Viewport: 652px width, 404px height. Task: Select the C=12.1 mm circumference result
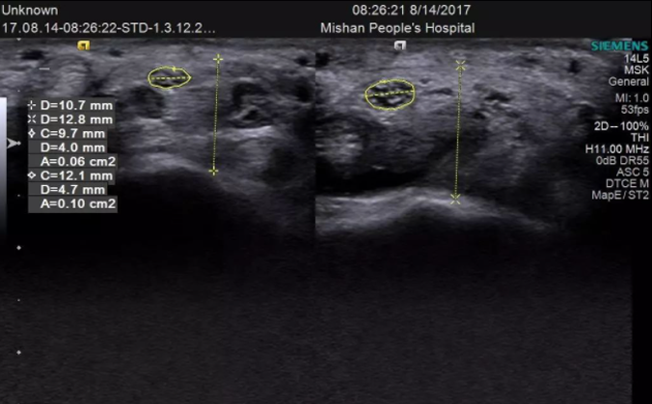(x=71, y=176)
